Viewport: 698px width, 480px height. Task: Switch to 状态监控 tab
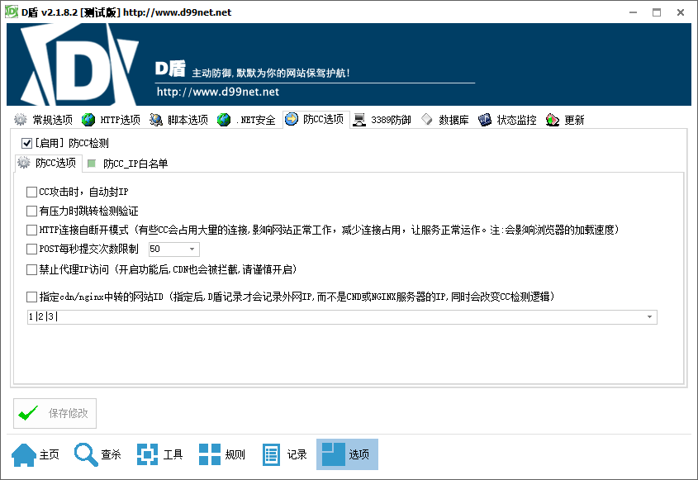coord(508,119)
